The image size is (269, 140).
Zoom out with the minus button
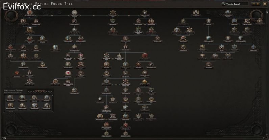click(254, 4)
